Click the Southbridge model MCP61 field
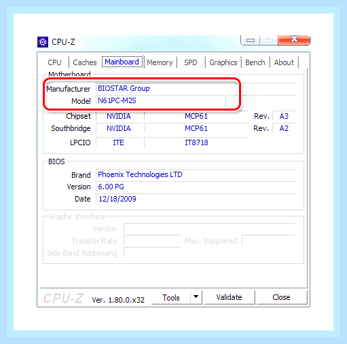347x344 pixels. (x=196, y=128)
